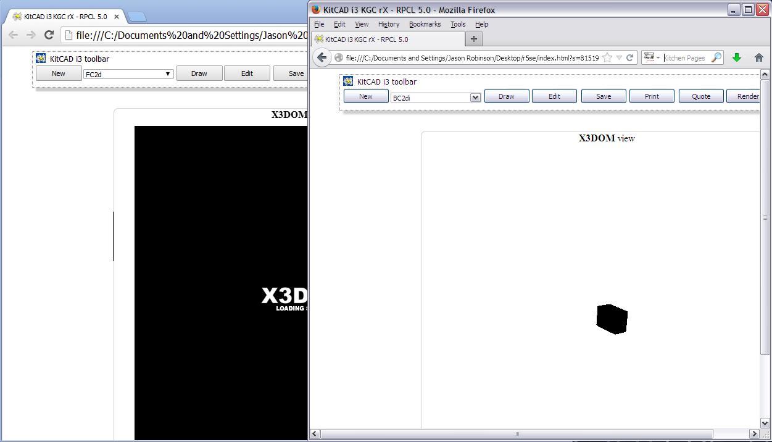
Task: Go to the Firefox home page
Action: (758, 57)
